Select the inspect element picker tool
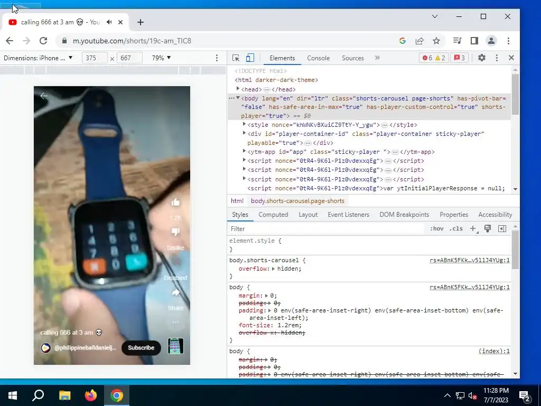Viewport: 541px width, 406px height. [x=236, y=58]
